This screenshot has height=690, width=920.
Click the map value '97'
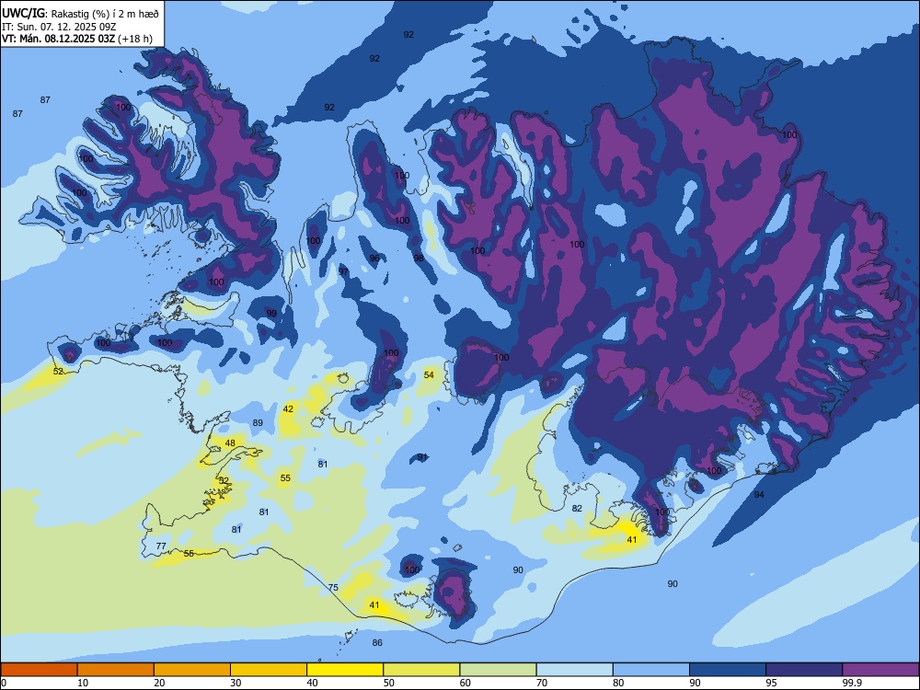coord(343,271)
